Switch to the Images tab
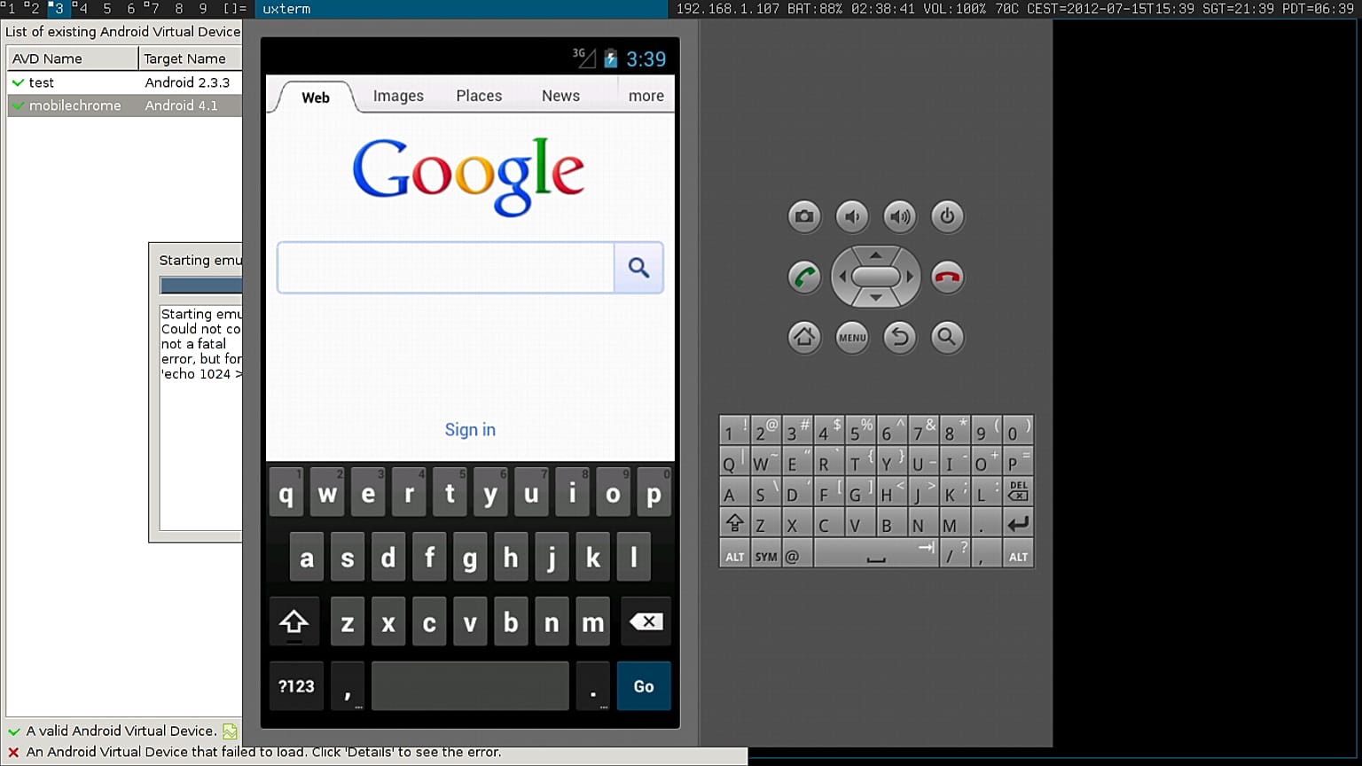The width and height of the screenshot is (1362, 766). [x=398, y=96]
